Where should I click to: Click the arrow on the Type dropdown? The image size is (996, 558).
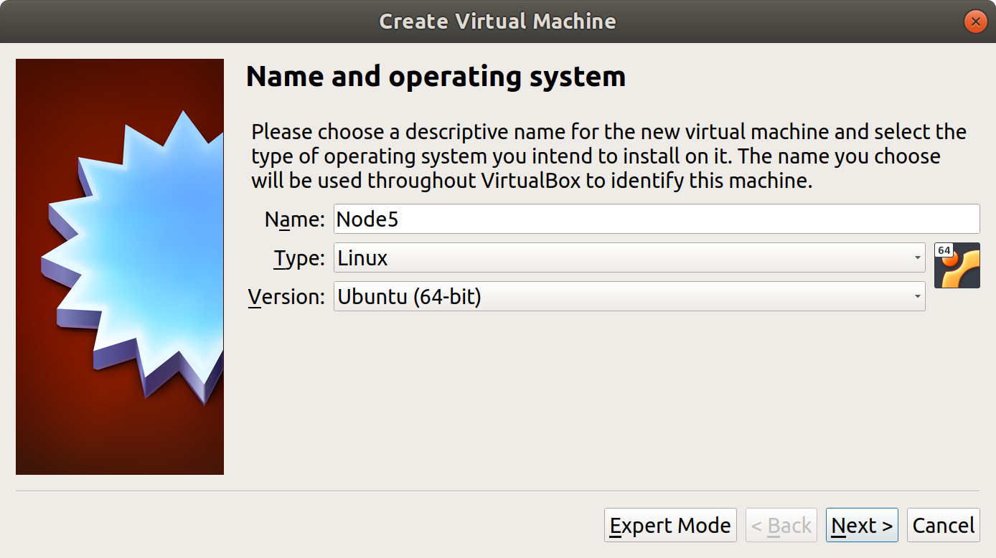pos(917,258)
